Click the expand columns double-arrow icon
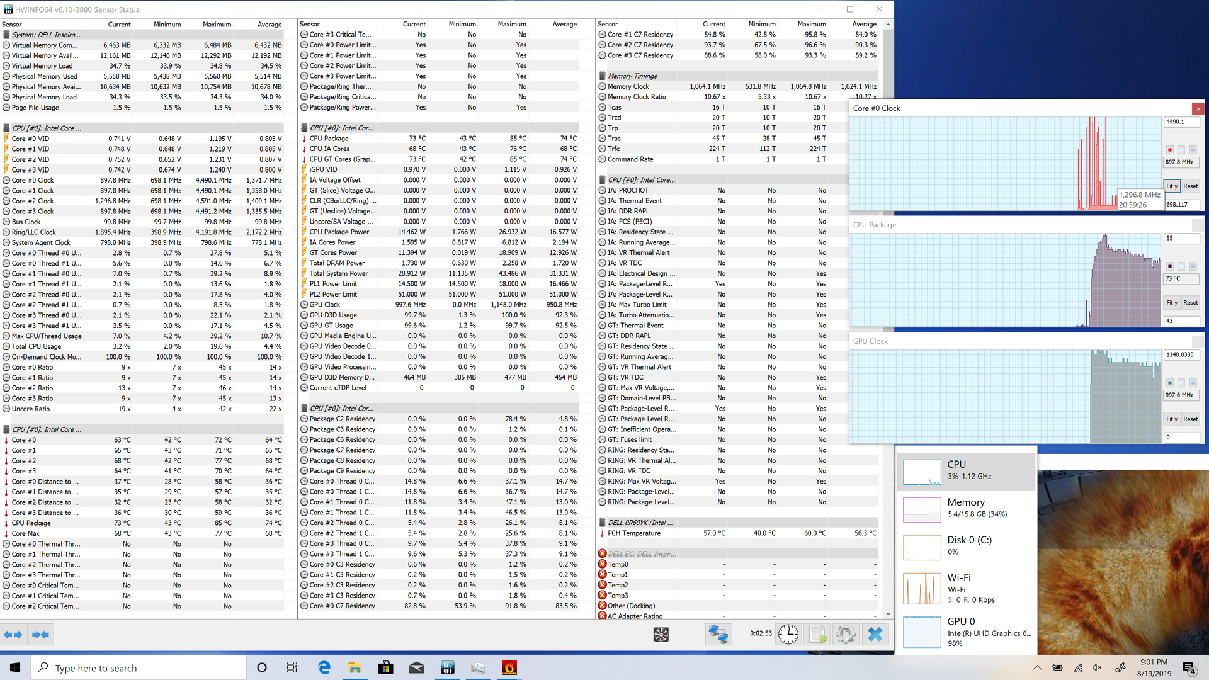Viewport: 1209px width, 680px height. coord(13,635)
